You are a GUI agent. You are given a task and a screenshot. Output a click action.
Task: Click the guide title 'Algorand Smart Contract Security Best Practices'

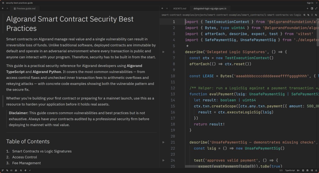70,24
